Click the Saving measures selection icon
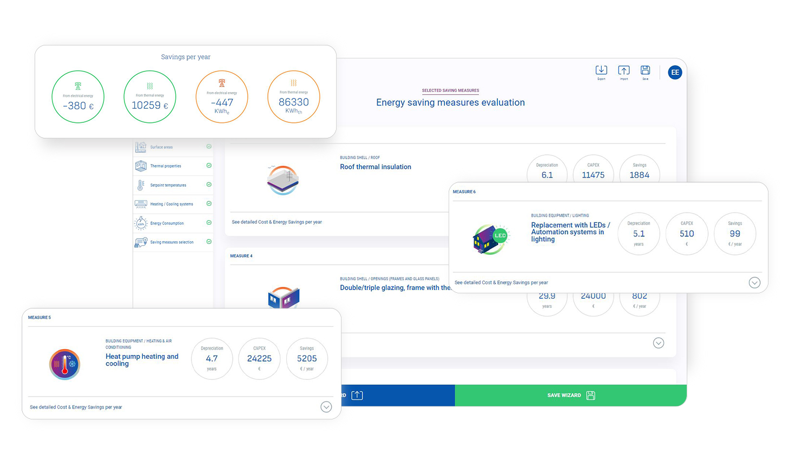The height and width of the screenshot is (460, 795). 142,241
